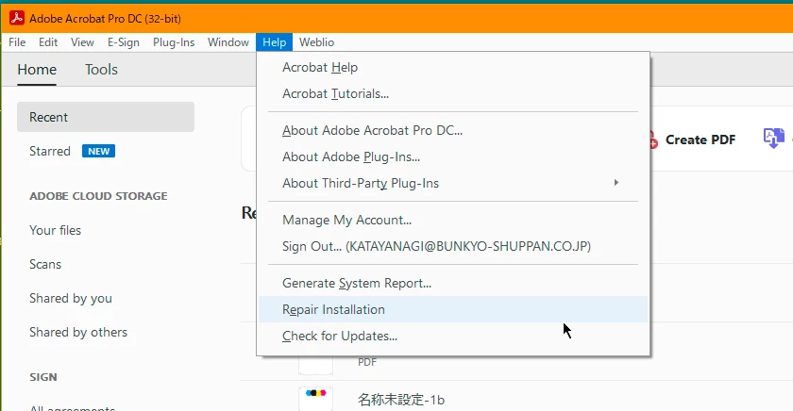Open About Adobe Acrobat Pro DC
The height and width of the screenshot is (411, 793).
tap(453, 130)
